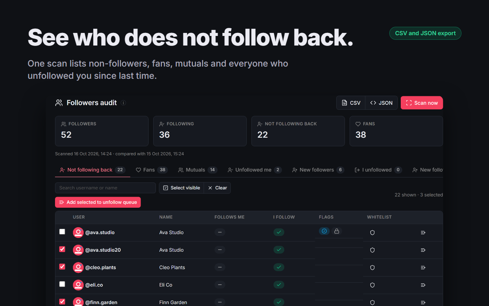Queue @eli.co for unfollow via row icon

(423, 285)
